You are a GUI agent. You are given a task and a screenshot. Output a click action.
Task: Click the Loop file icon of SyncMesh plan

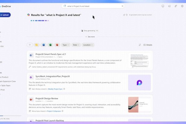point(31,77)
